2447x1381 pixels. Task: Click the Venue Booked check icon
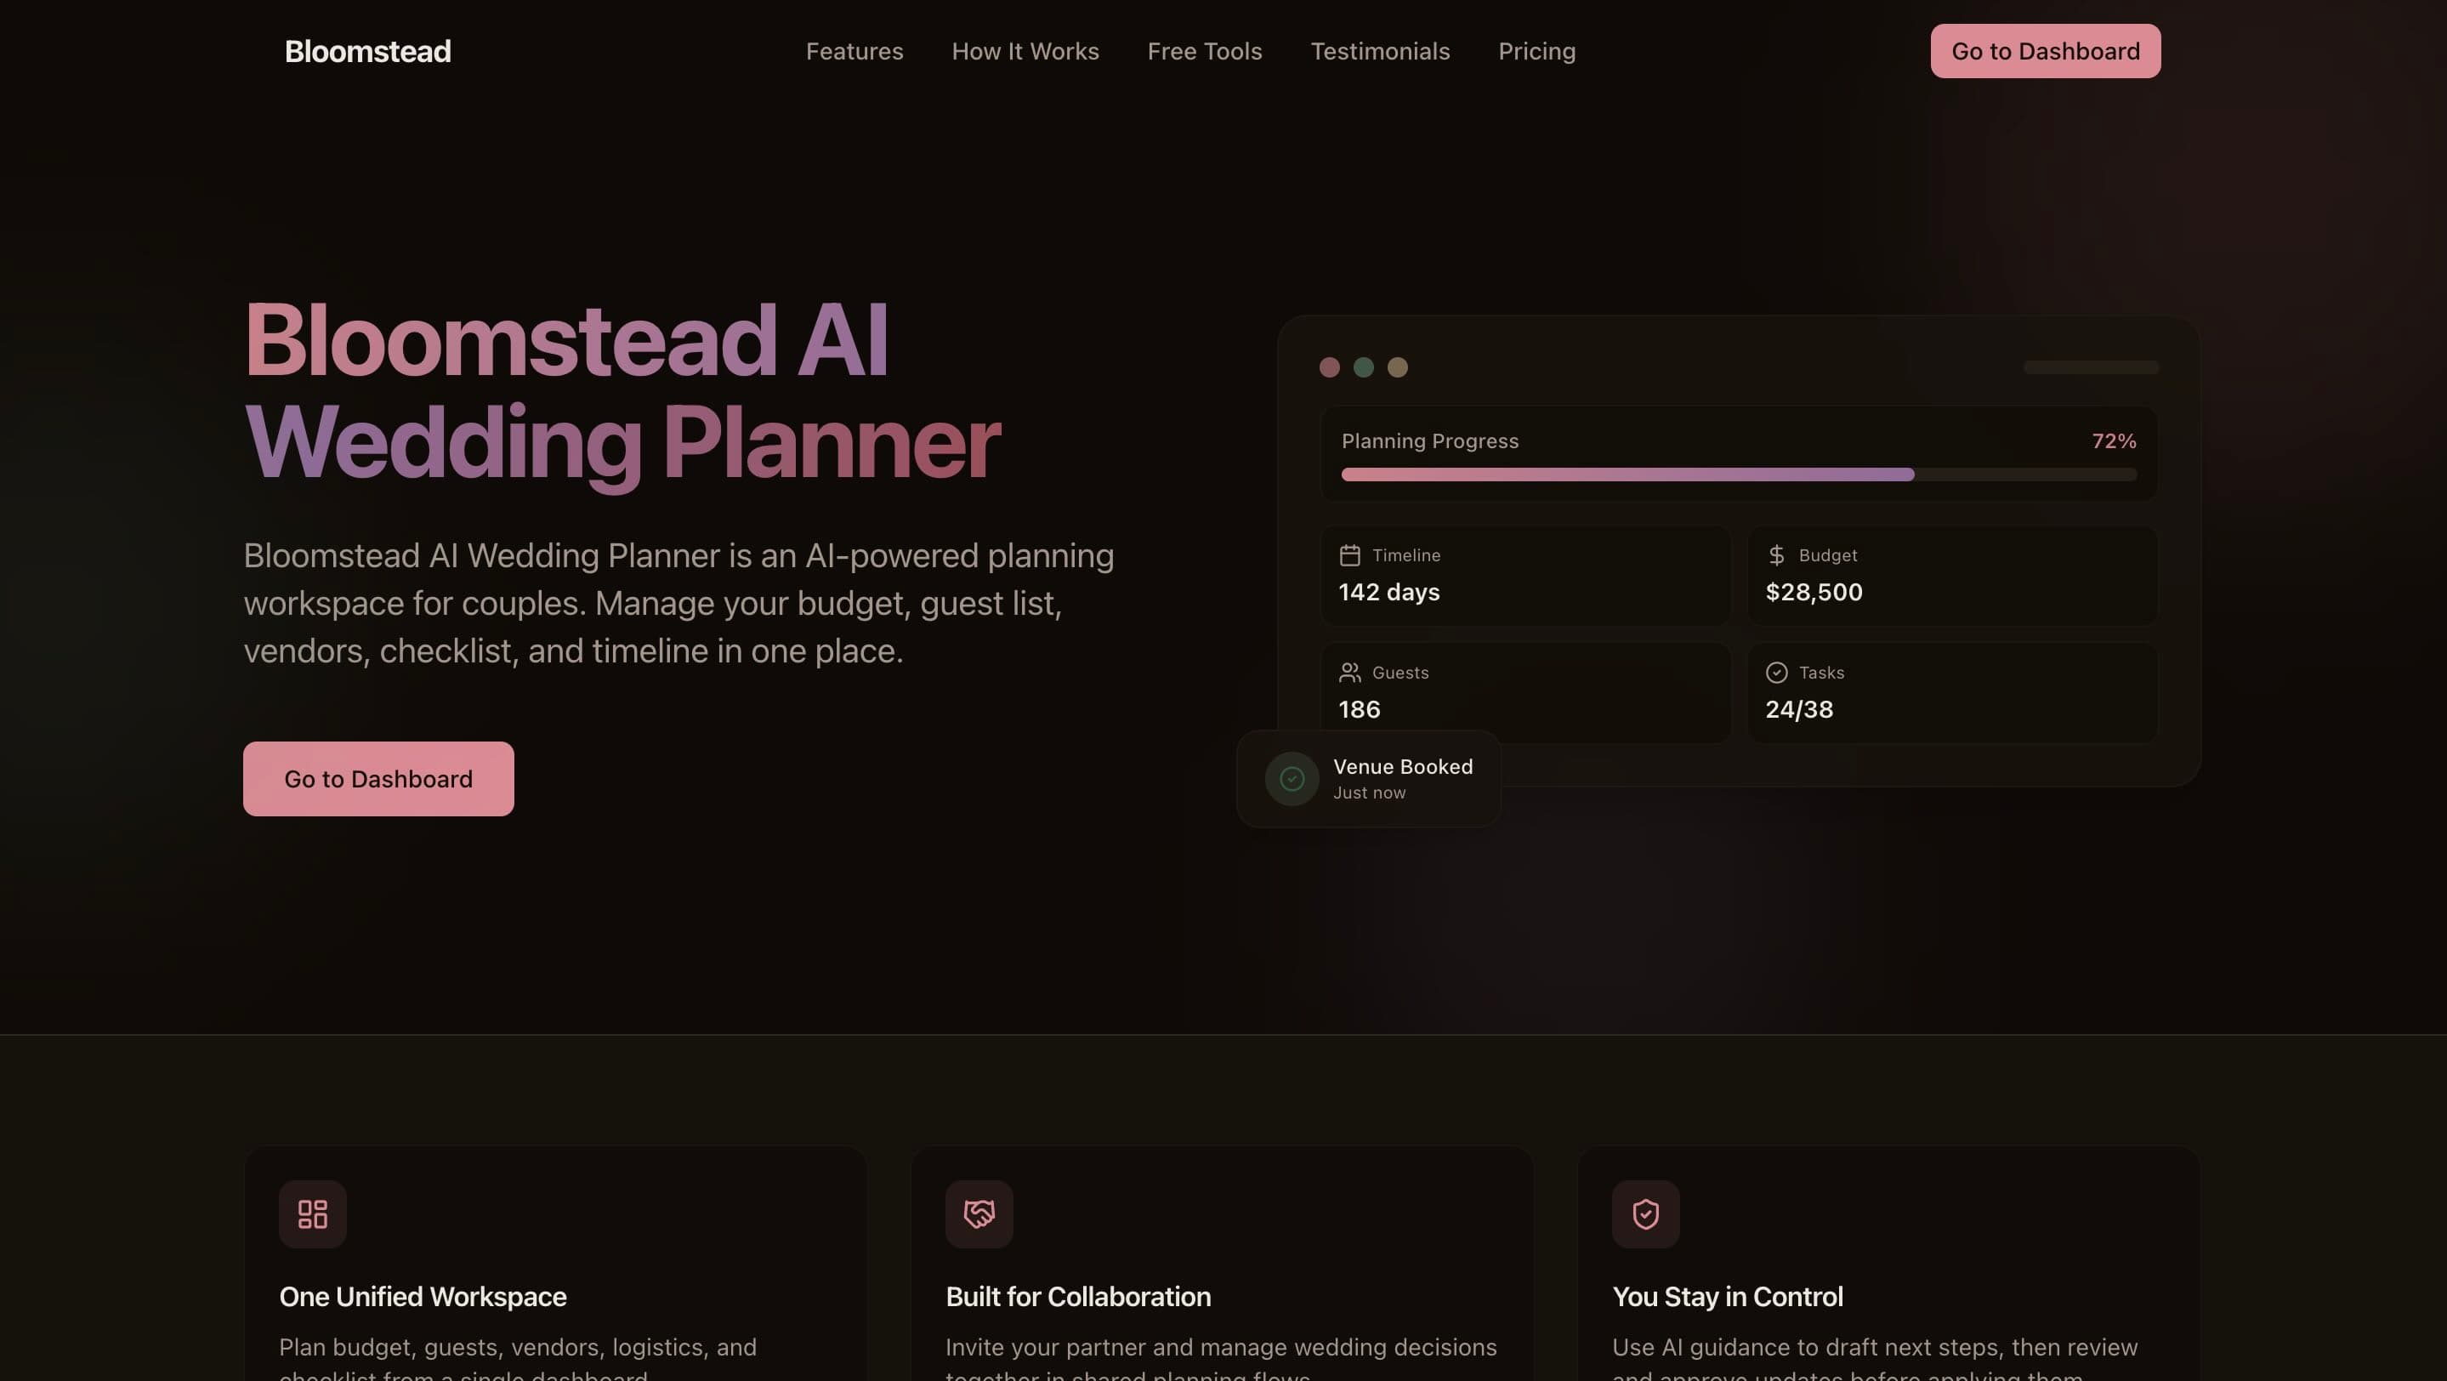(x=1291, y=778)
